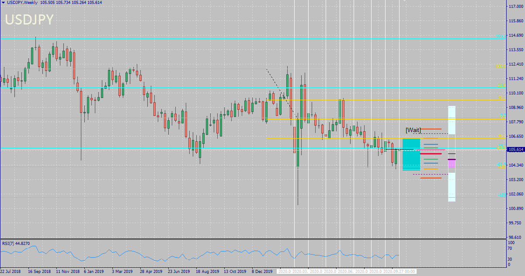Click the [Wait] text label on the chart

coord(413,129)
